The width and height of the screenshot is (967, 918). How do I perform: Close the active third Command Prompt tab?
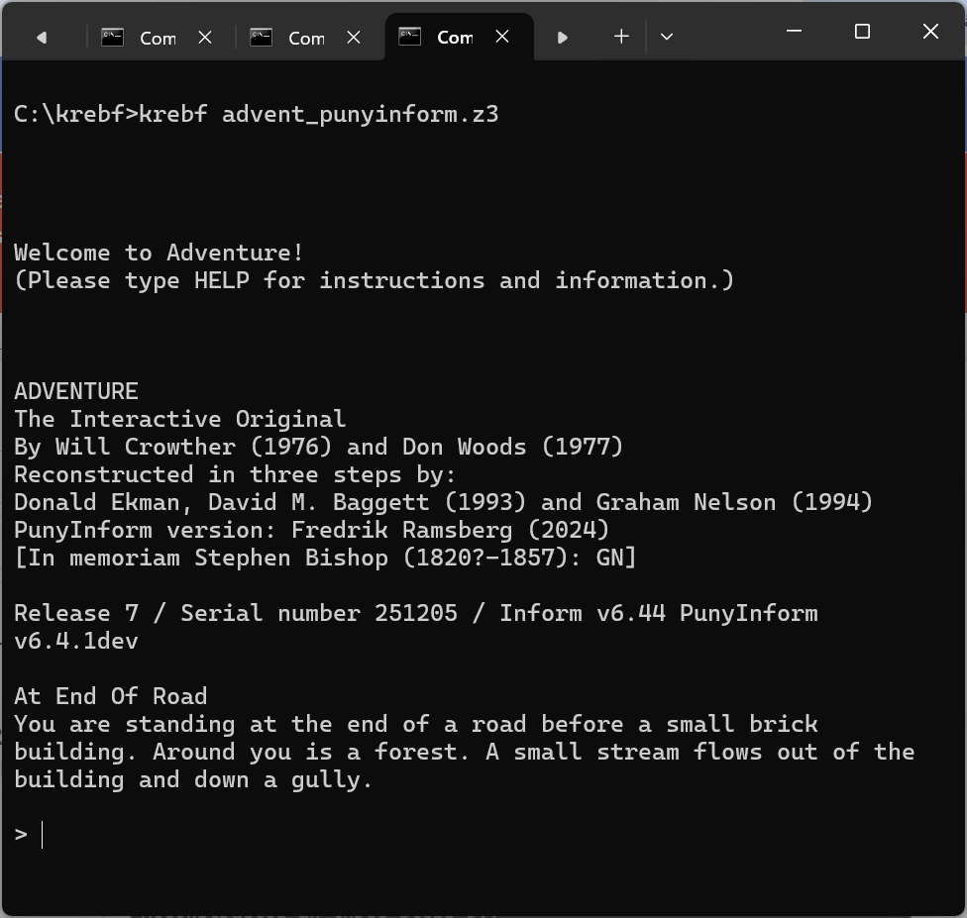pos(502,37)
